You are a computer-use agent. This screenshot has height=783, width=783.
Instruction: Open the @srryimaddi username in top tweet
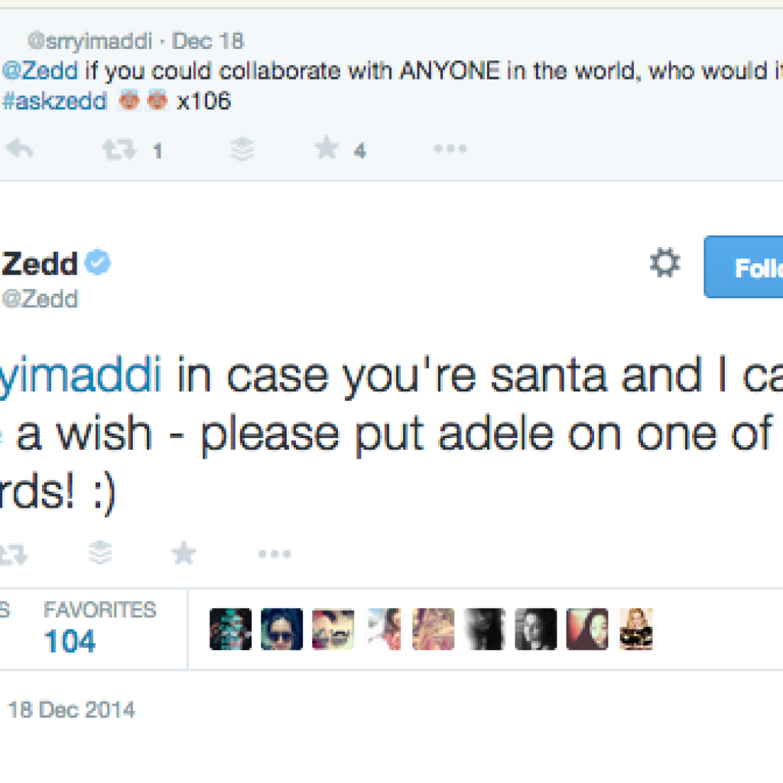pos(92,40)
